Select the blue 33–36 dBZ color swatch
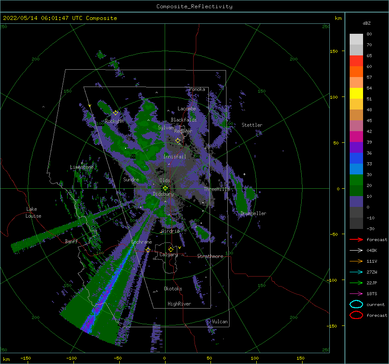389x364 pixels. tap(356, 158)
